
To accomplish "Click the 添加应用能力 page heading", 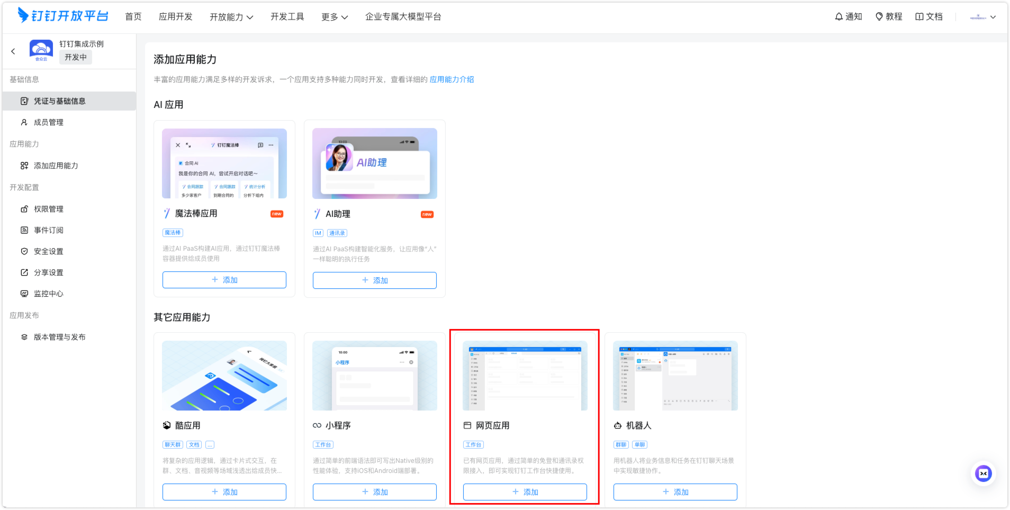I will coord(185,59).
